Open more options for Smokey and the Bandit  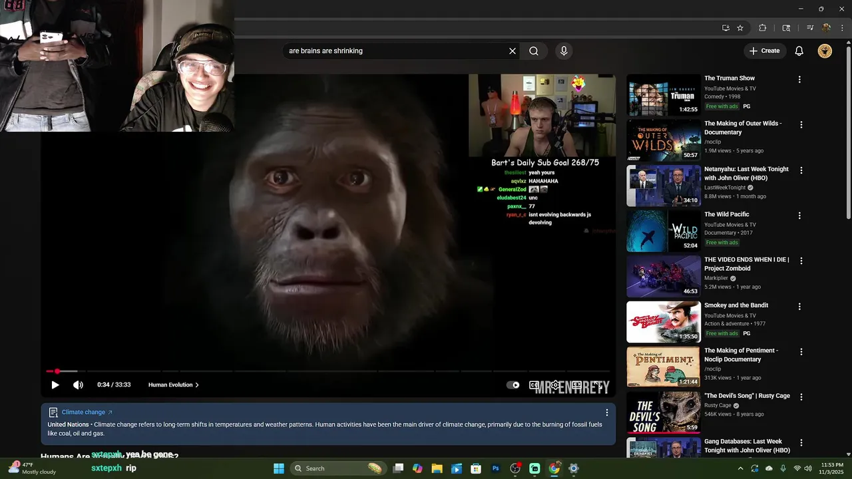tap(799, 307)
